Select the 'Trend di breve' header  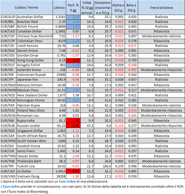point(161,8)
